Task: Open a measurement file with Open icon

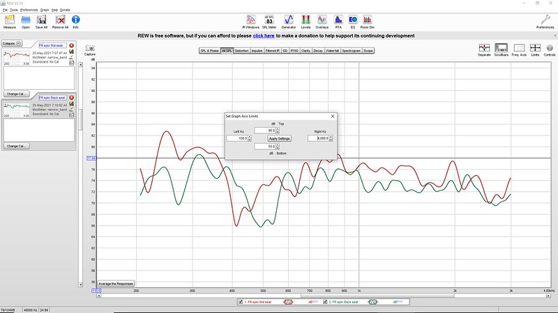Action: [x=26, y=22]
